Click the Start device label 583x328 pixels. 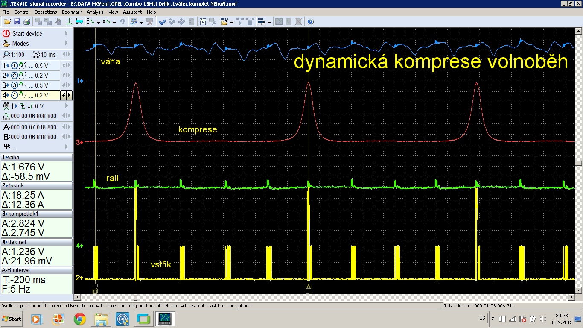click(x=27, y=34)
